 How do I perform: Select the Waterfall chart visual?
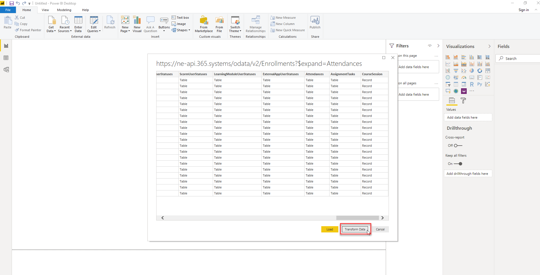point(448,71)
